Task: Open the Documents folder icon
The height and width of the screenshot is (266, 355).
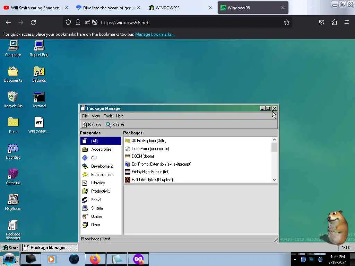Action: 13,74
